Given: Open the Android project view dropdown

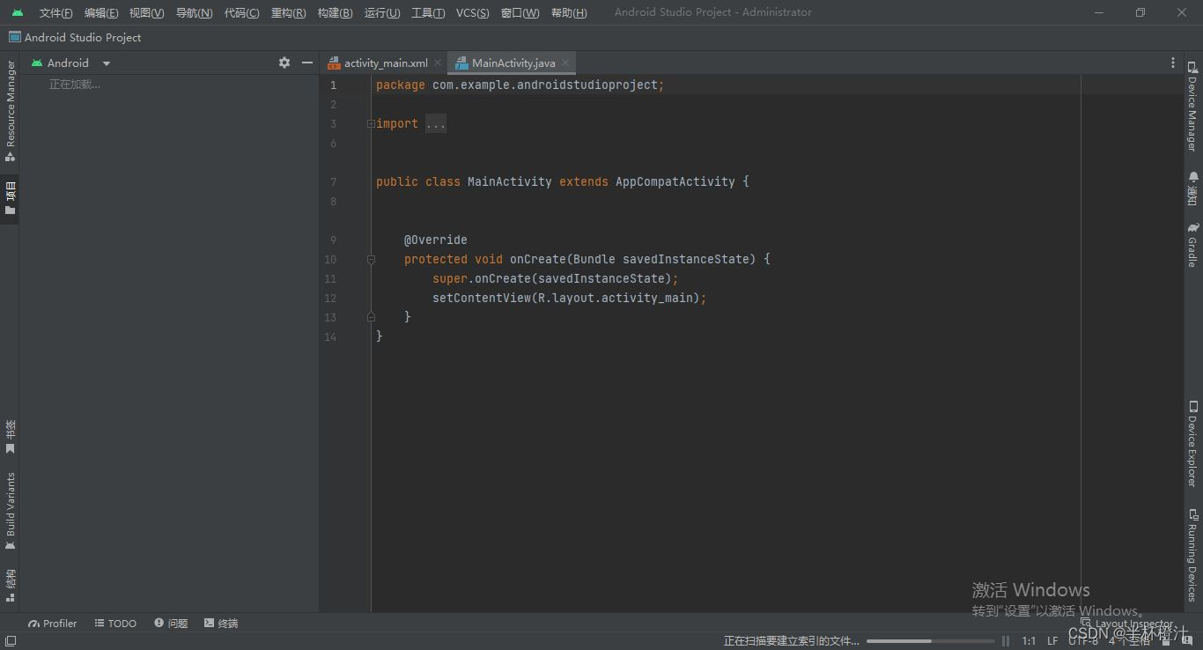Looking at the screenshot, I should pyautogui.click(x=70, y=63).
